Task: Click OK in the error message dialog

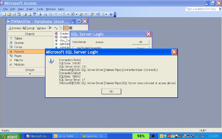Action: [111, 91]
